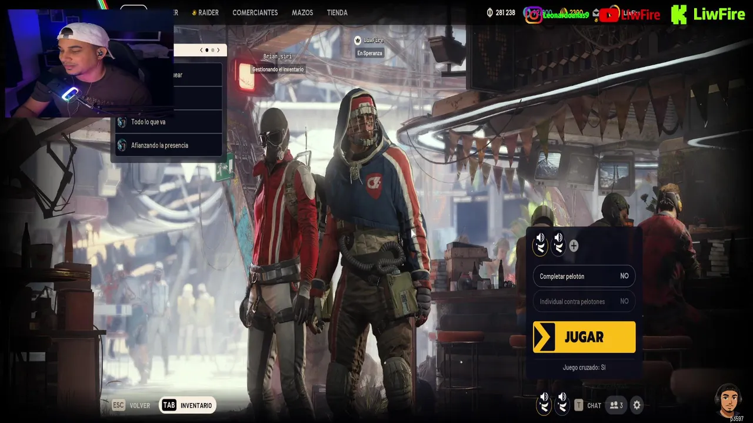Click VOLVER to go back
Image resolution: width=753 pixels, height=423 pixels.
coord(131,405)
